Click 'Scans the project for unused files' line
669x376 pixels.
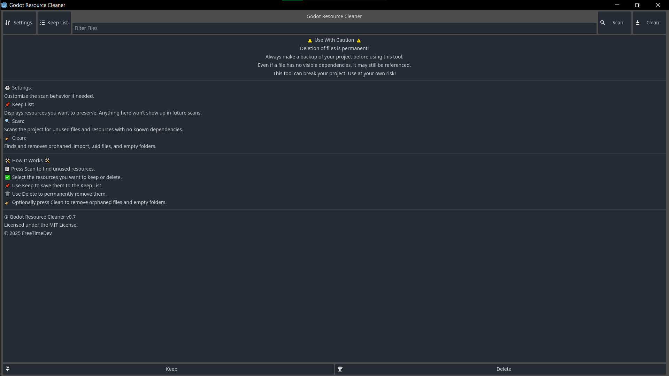93,130
